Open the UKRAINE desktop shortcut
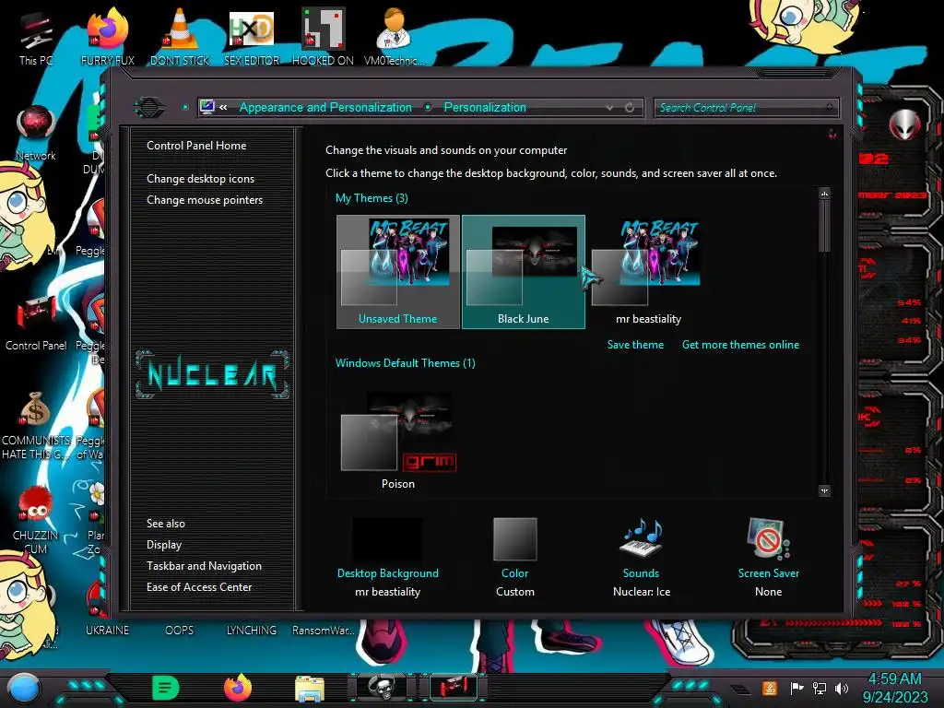The height and width of the screenshot is (708, 944). [107, 630]
